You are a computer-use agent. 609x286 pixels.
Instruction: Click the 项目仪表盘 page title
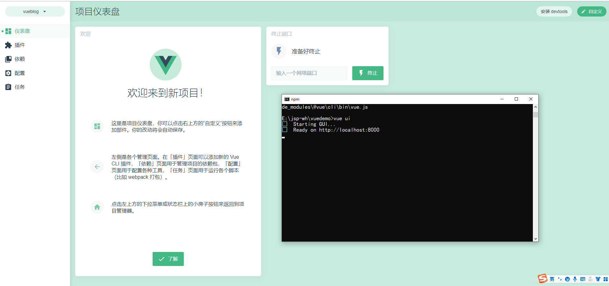[x=97, y=11]
